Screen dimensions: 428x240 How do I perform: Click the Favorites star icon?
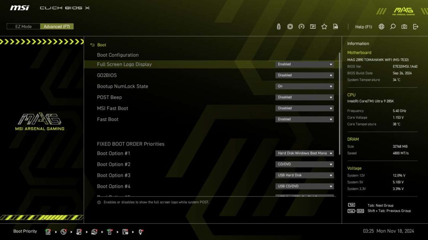point(324,26)
